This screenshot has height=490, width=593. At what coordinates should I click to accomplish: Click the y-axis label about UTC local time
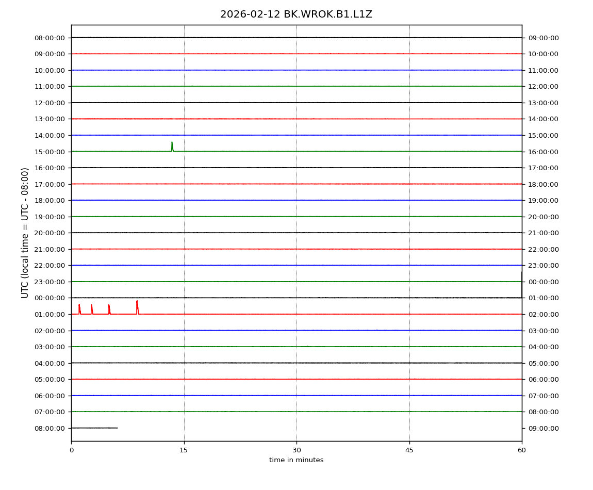[x=25, y=233]
